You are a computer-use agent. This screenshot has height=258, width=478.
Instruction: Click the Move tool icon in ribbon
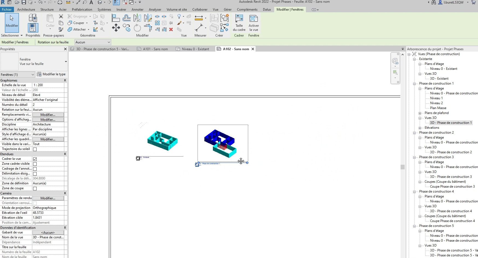116,28
